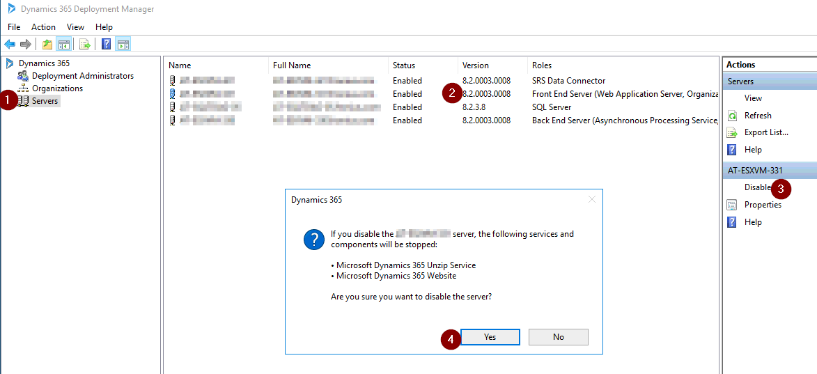The height and width of the screenshot is (374, 817).
Task: Click the Actions pane title header
Action: point(770,65)
